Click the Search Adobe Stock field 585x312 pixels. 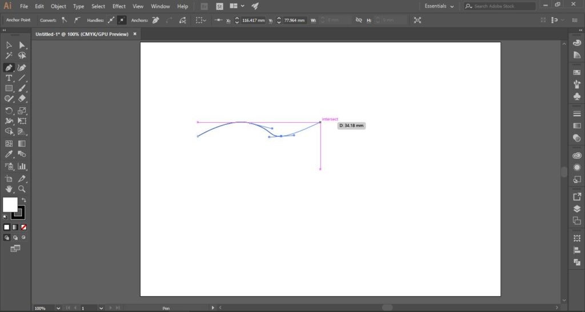click(x=500, y=6)
